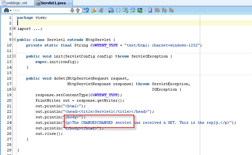Collapse the doGet method fold
The image size is (252, 155).
[14, 89]
